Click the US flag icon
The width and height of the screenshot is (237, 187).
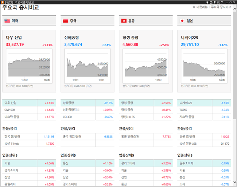click(7, 21)
